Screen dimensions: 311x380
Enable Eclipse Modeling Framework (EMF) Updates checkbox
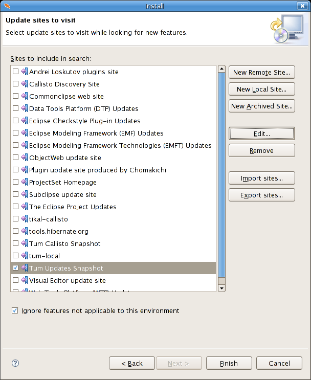click(15, 133)
